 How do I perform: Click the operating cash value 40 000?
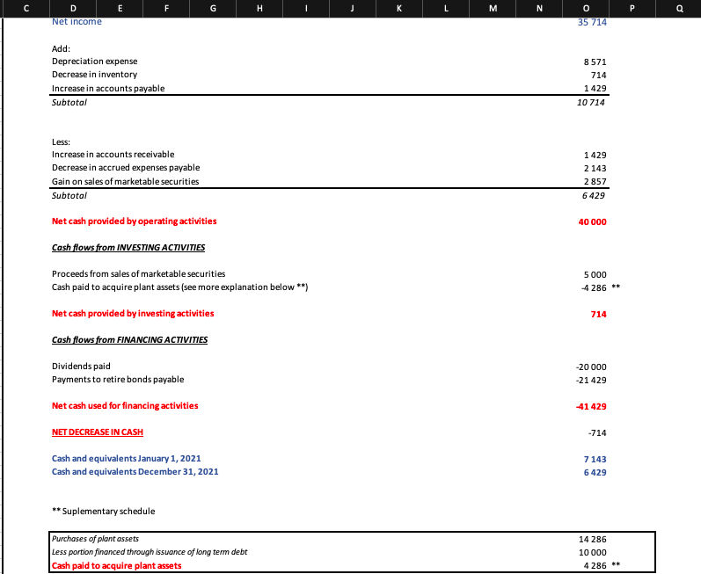click(592, 222)
